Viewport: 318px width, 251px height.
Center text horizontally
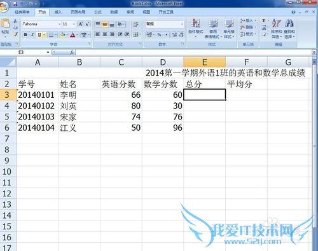pyautogui.click(x=105, y=34)
